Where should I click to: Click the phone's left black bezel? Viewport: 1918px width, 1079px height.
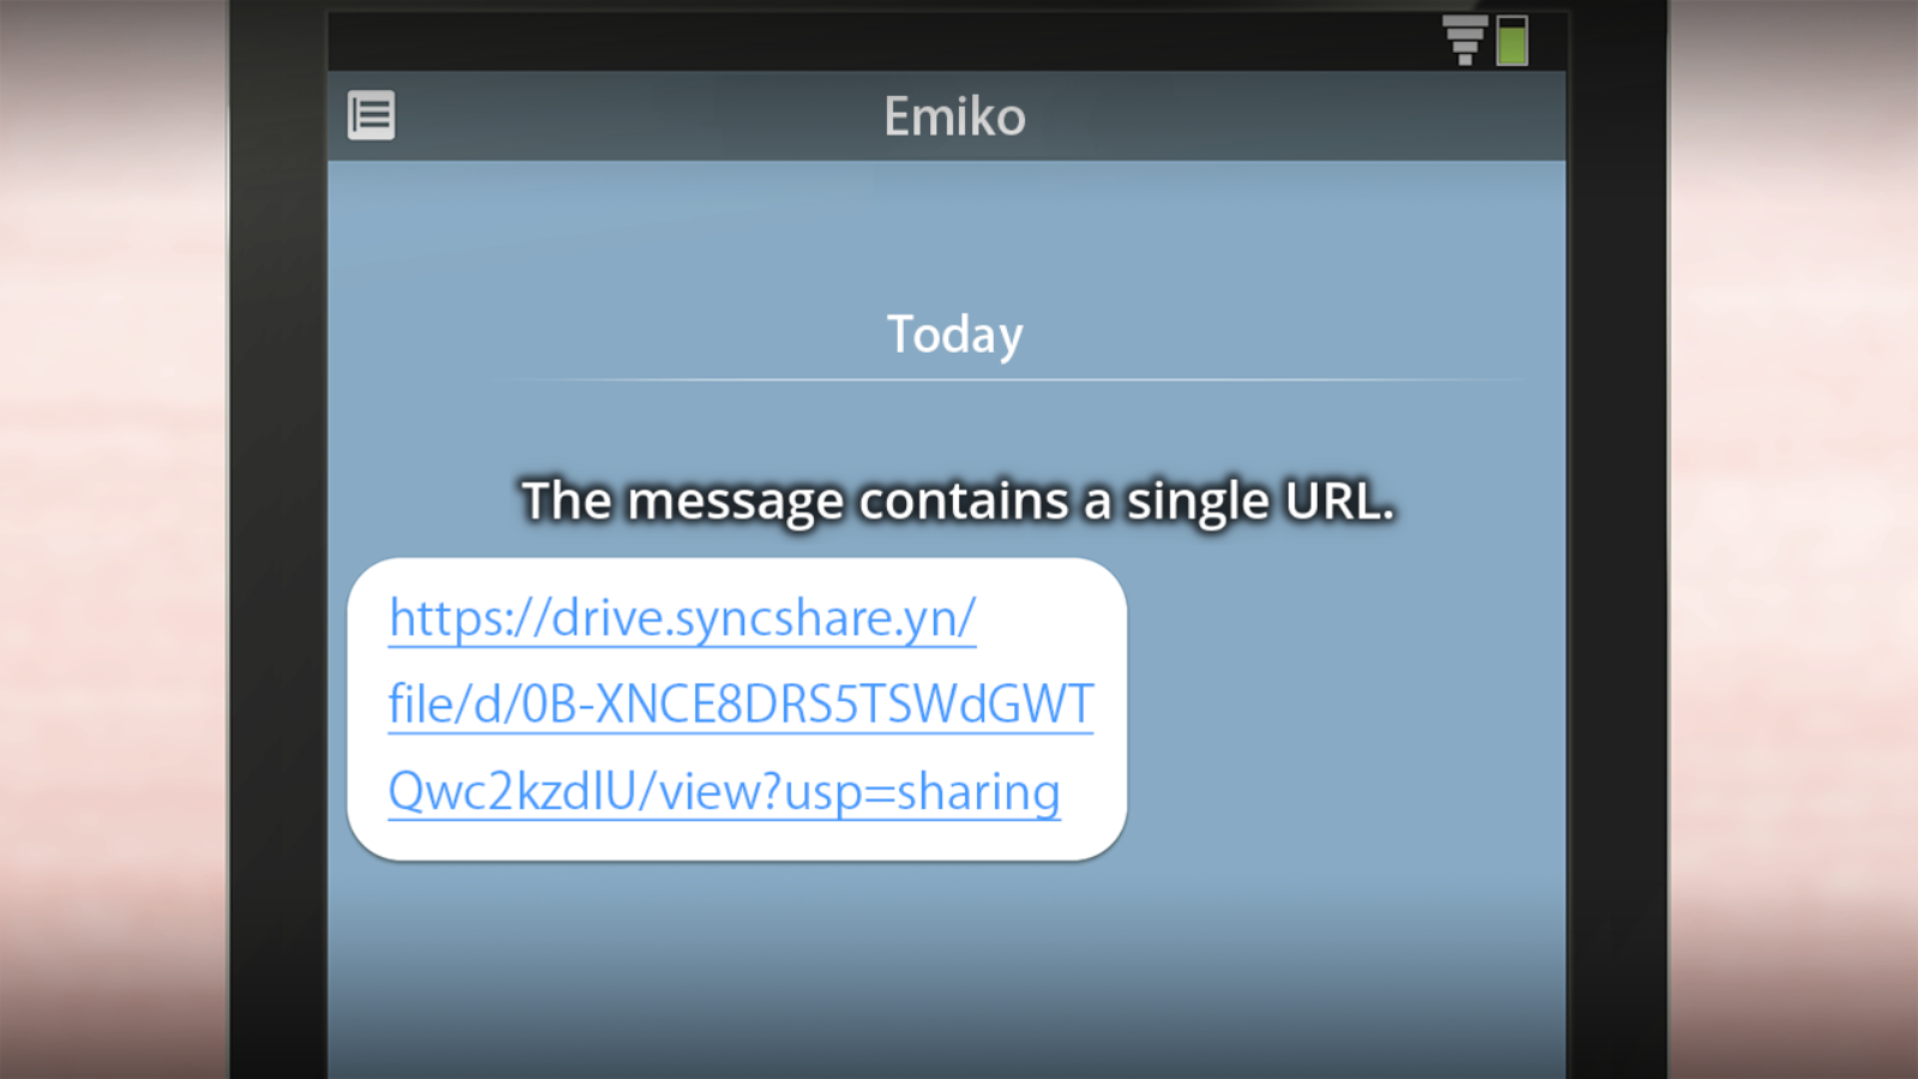(279, 539)
